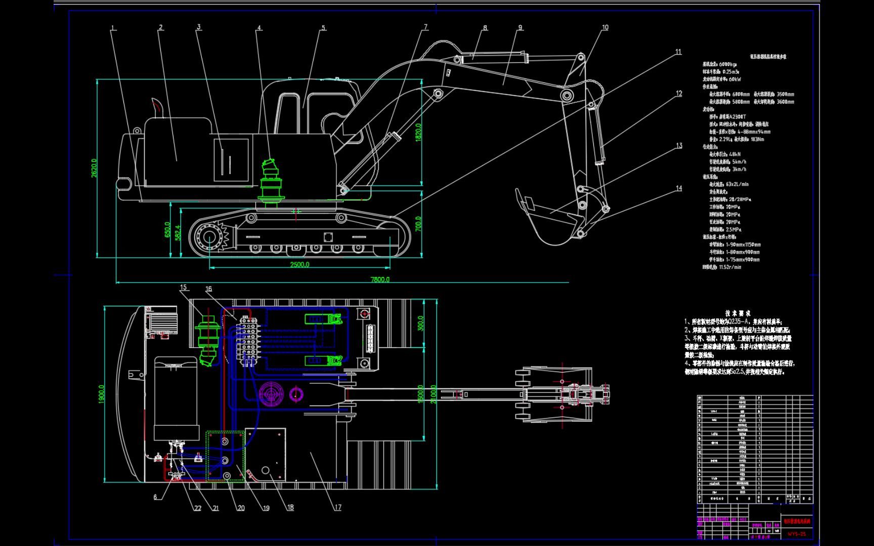
Task: Select the WYS-25 drawing number in title block
Action: [797, 534]
